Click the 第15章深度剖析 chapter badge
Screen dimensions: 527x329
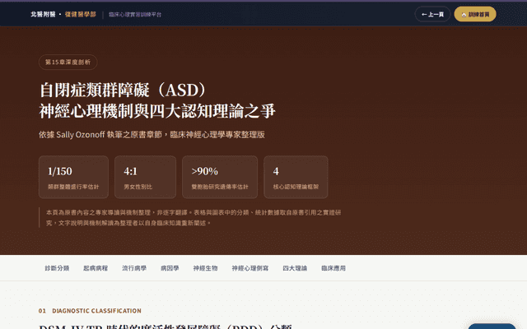pyautogui.click(x=68, y=63)
